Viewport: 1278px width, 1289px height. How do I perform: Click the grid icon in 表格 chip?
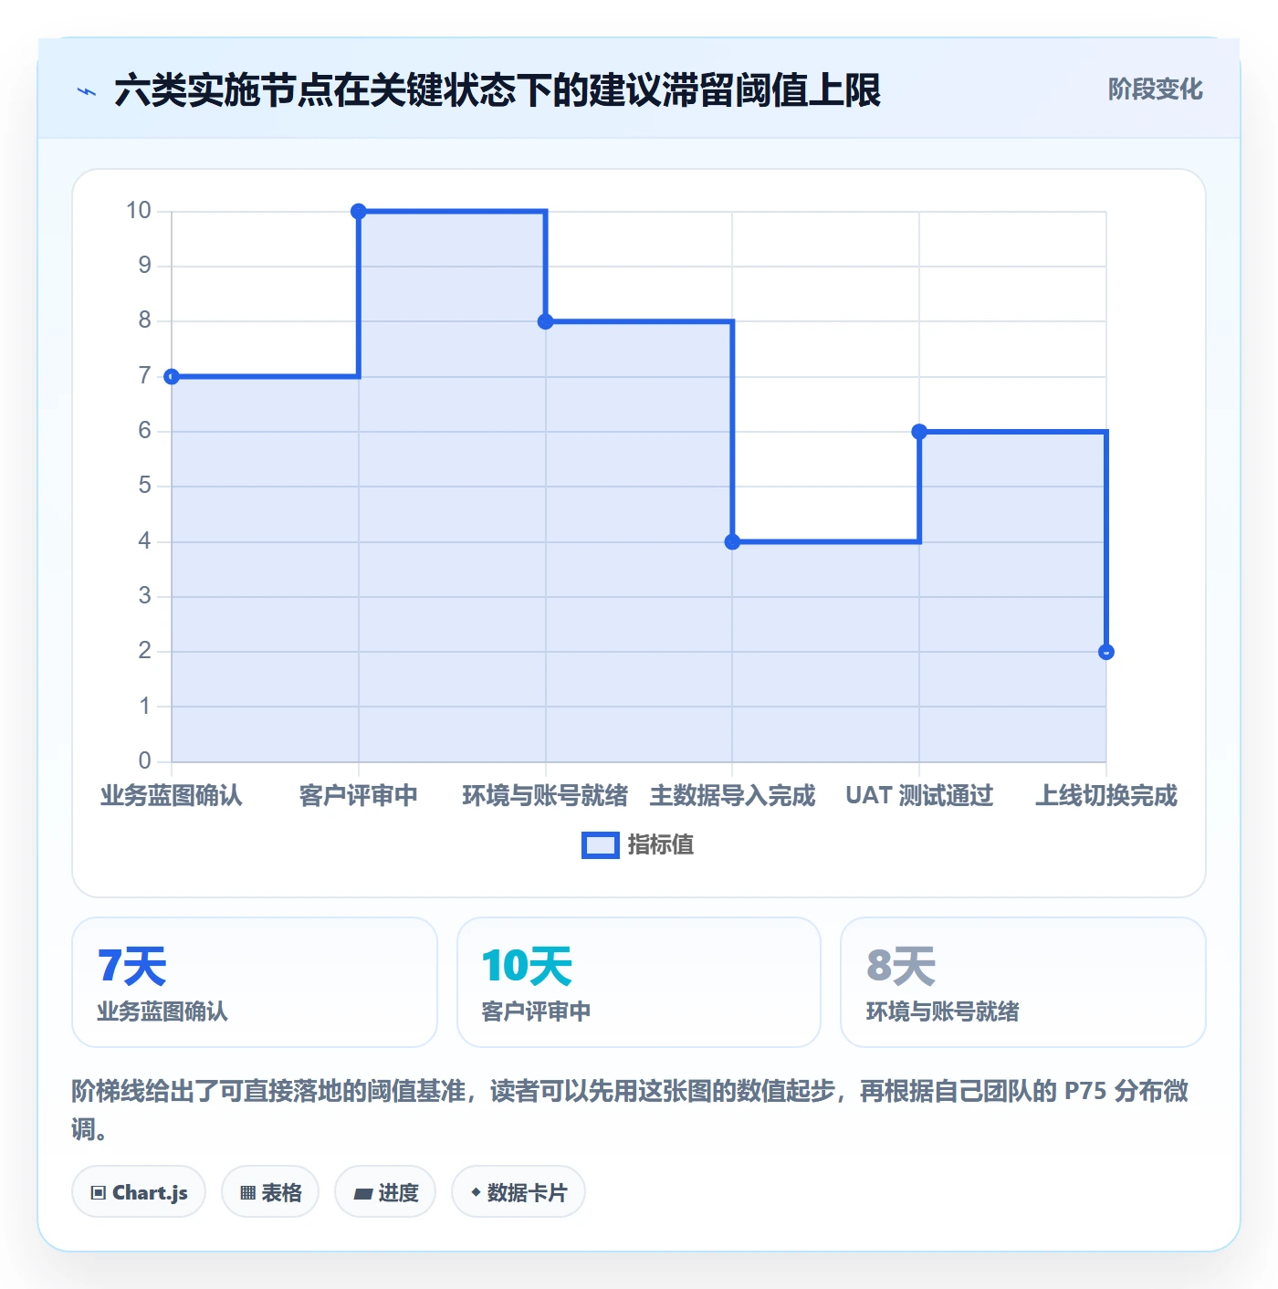[x=247, y=1192]
